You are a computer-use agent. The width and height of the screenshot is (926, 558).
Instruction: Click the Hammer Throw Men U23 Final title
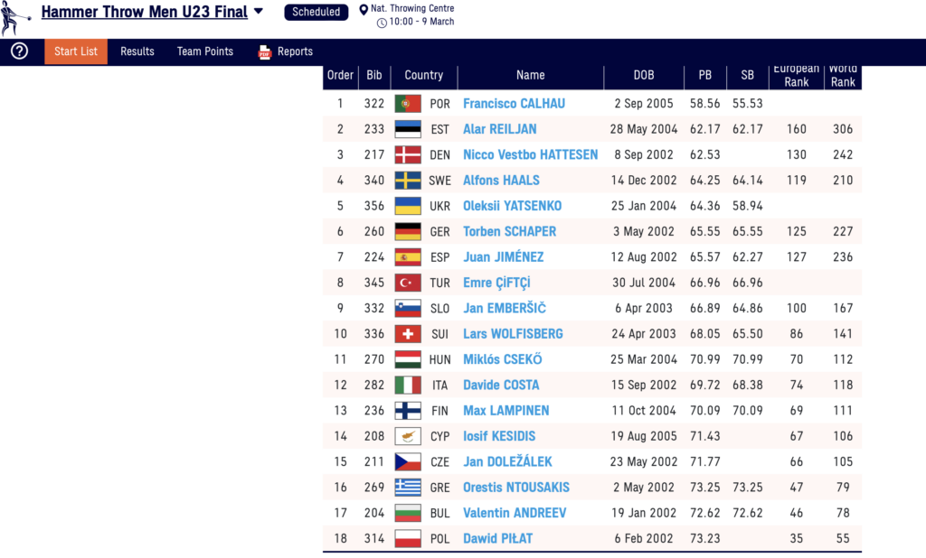tap(145, 13)
